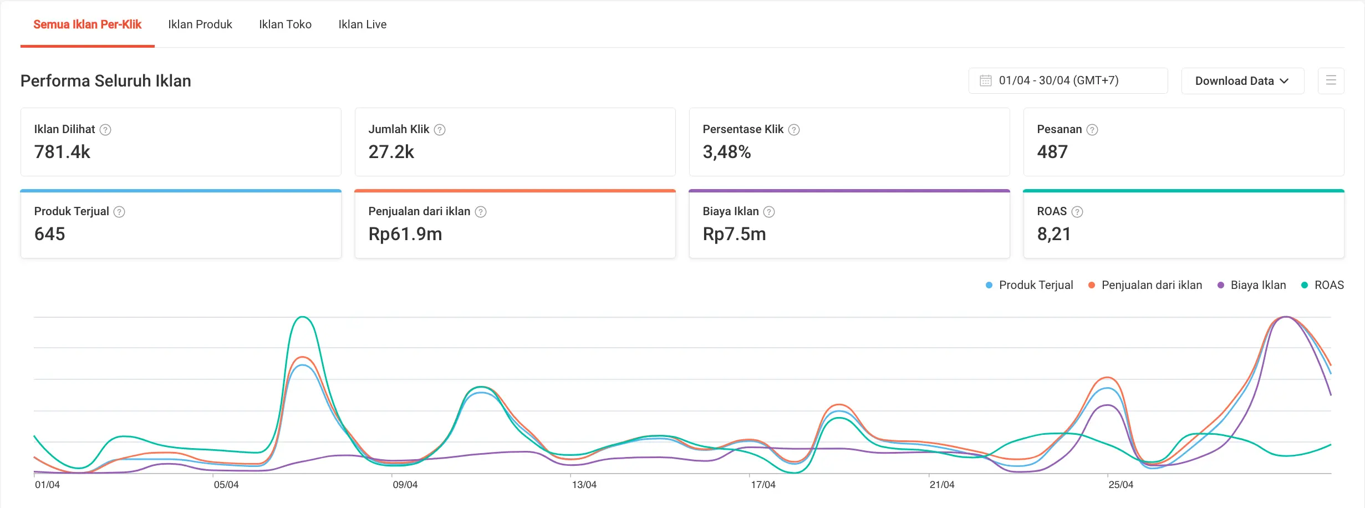This screenshot has width=1365, height=508.
Task: Select the Semua Iklan Per-Klik tab
Action: [x=88, y=24]
